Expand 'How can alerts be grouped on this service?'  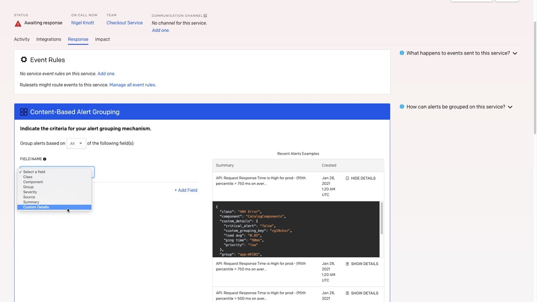pos(459,107)
